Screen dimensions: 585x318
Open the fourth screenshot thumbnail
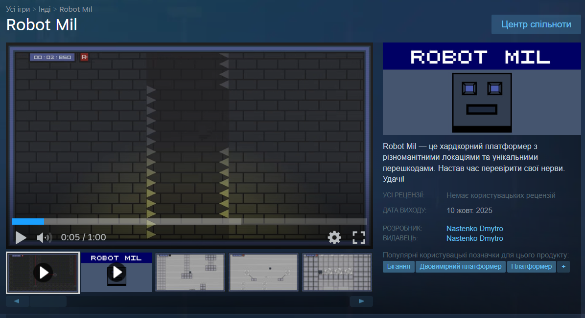(x=263, y=273)
